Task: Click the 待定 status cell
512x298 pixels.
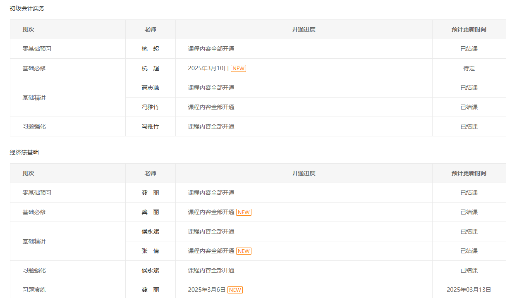Action: 469,68
